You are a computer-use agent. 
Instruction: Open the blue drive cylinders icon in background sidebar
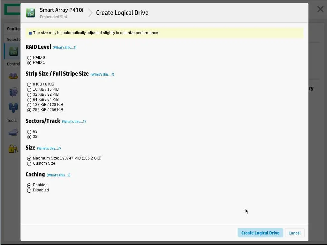[x=13, y=108]
